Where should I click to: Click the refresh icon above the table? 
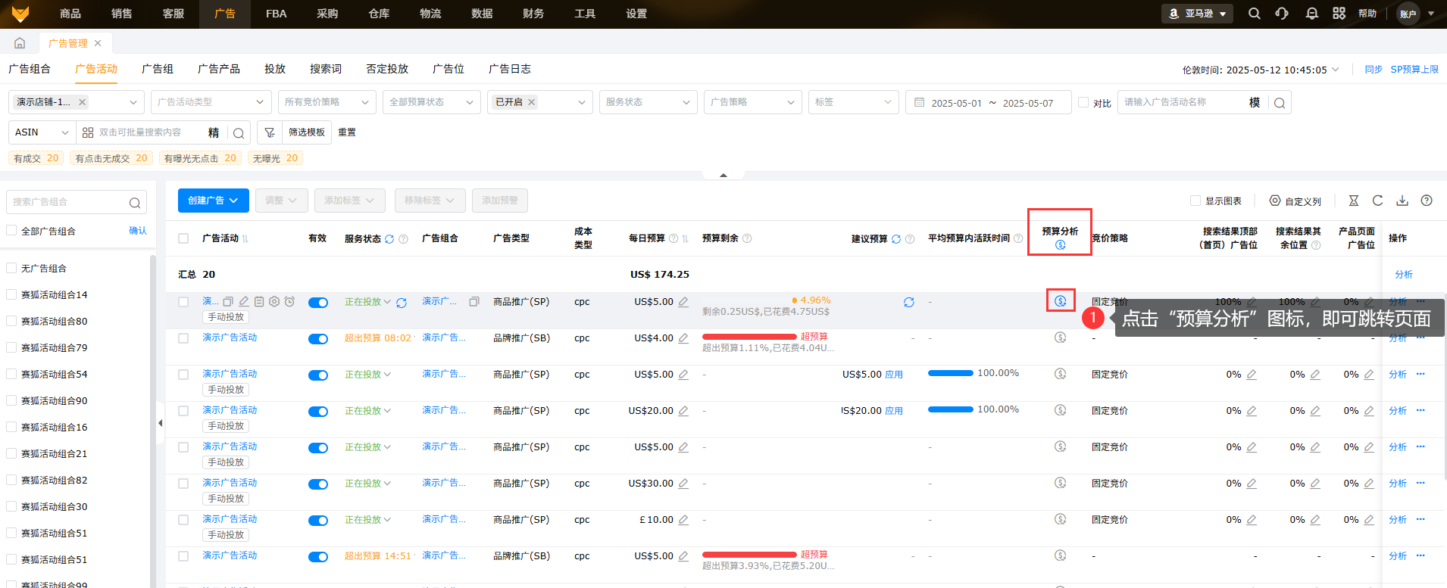(x=1378, y=201)
